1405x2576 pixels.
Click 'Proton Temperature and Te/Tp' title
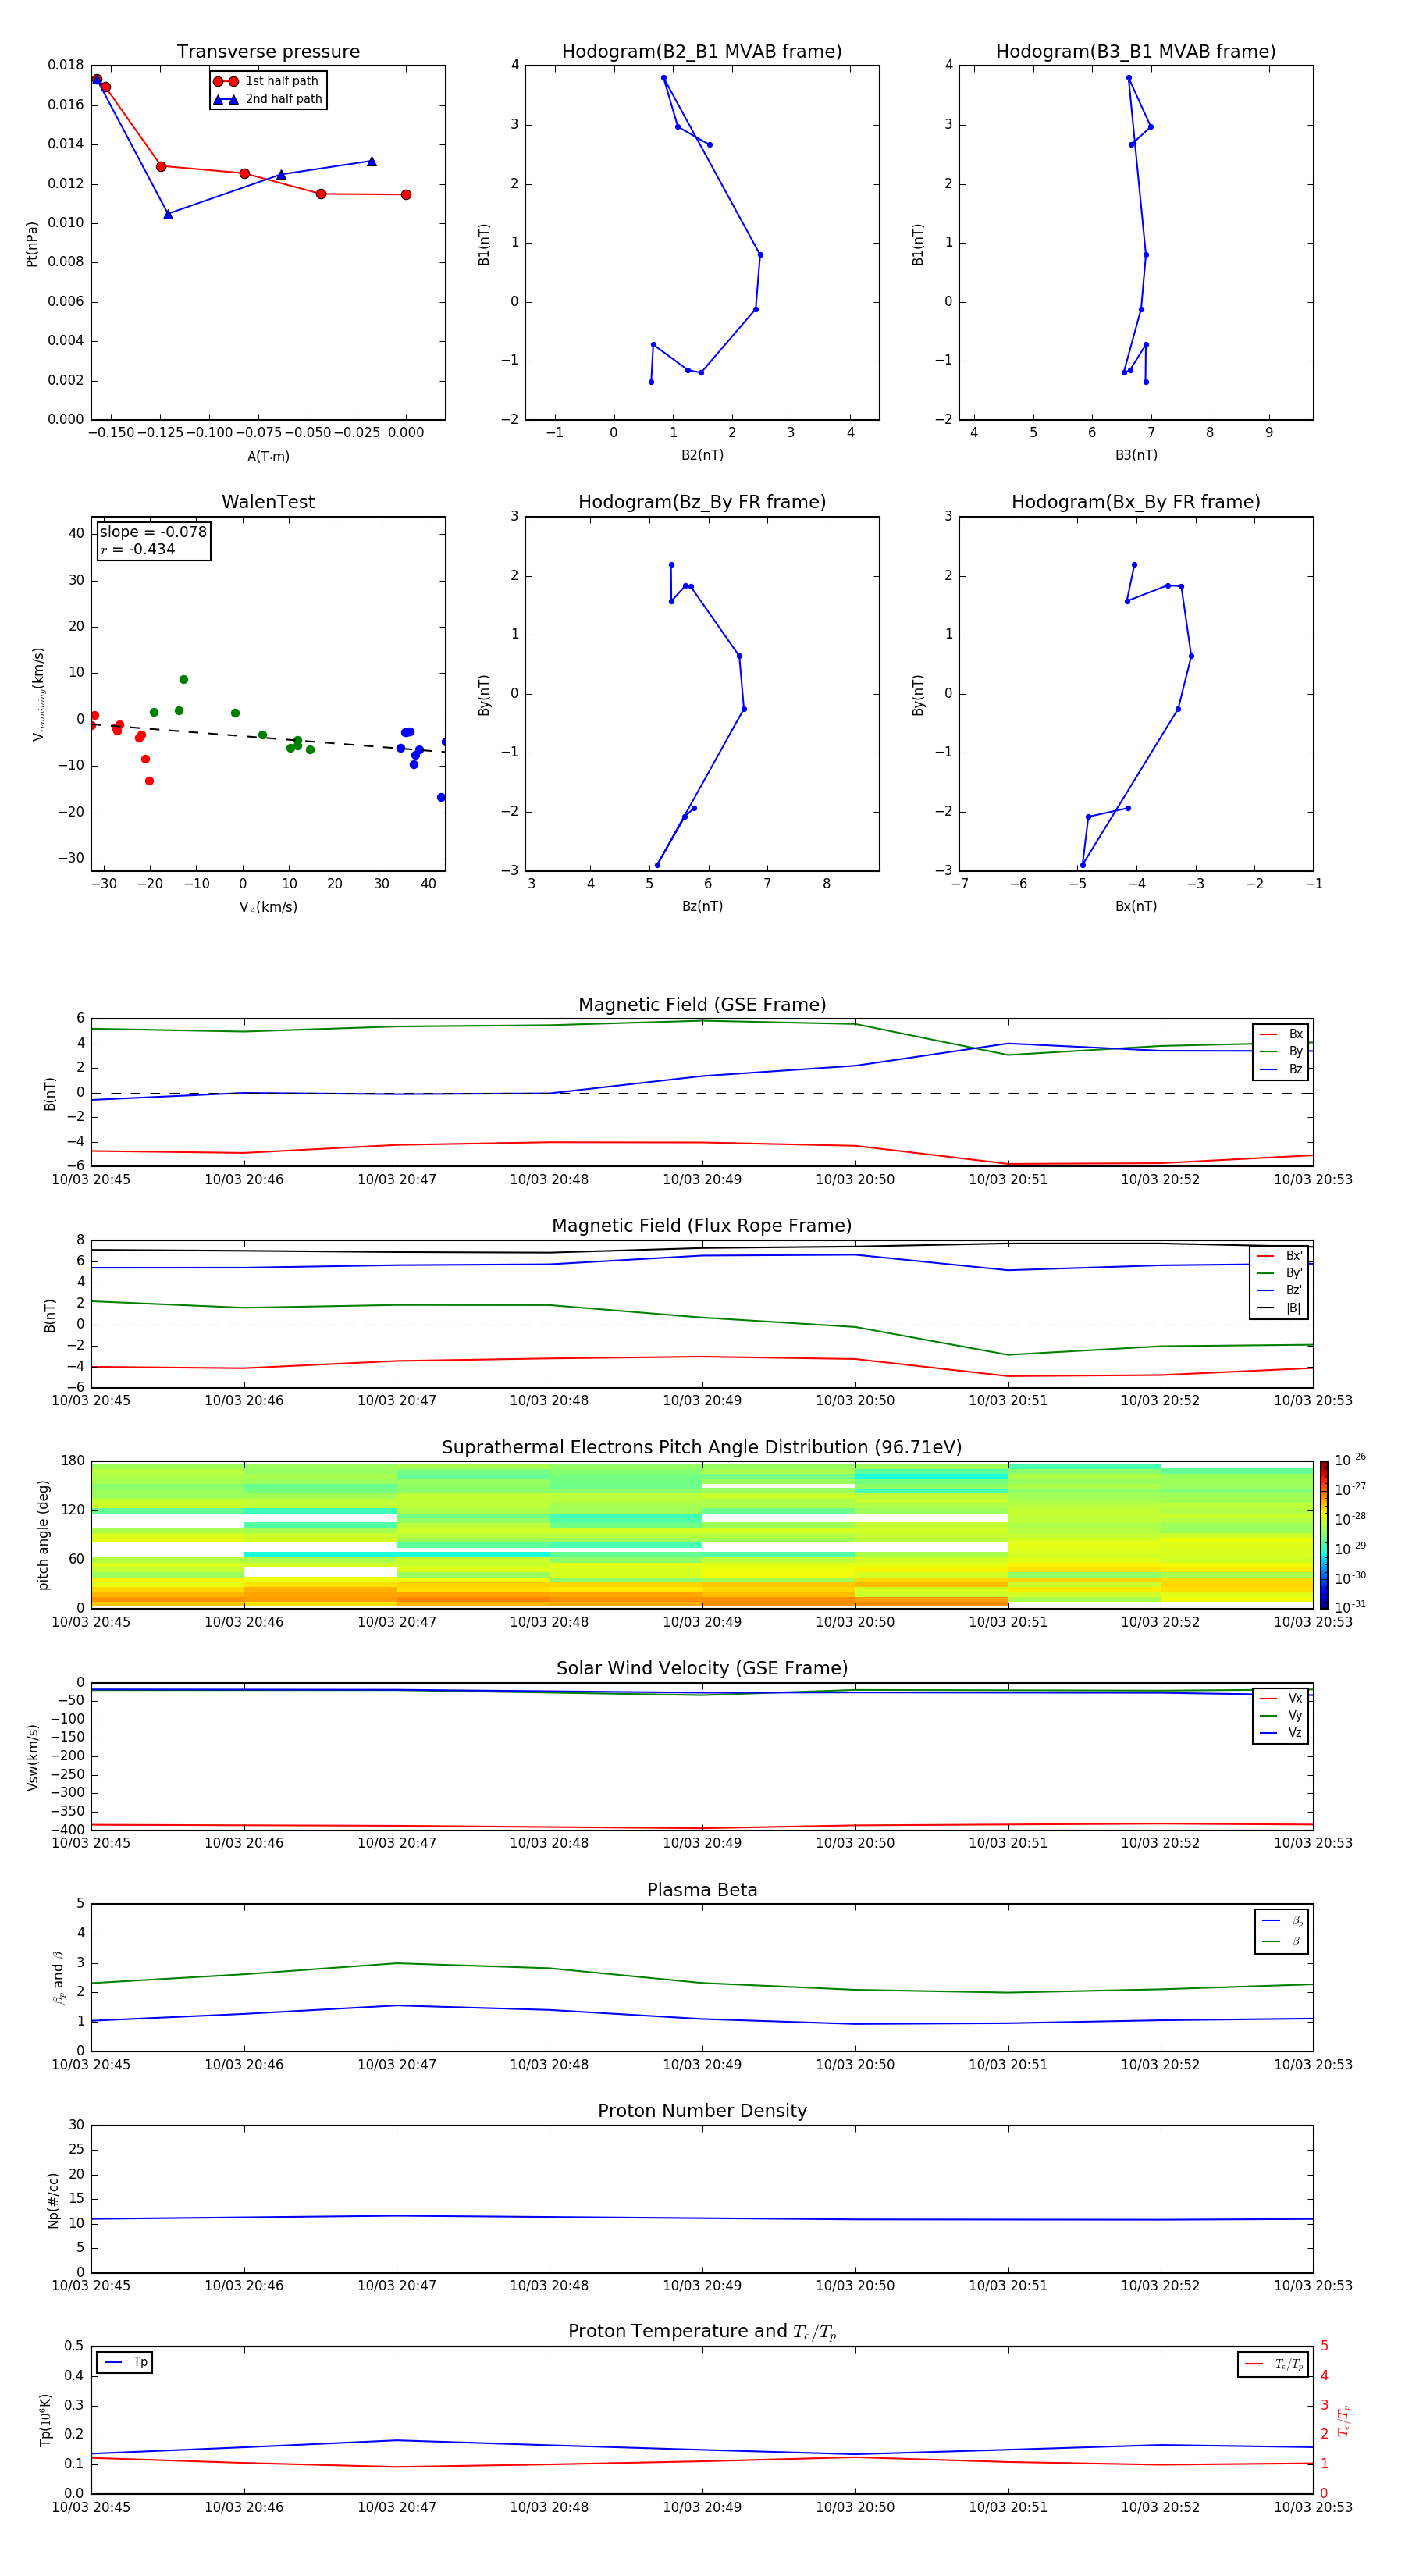pos(702,2332)
